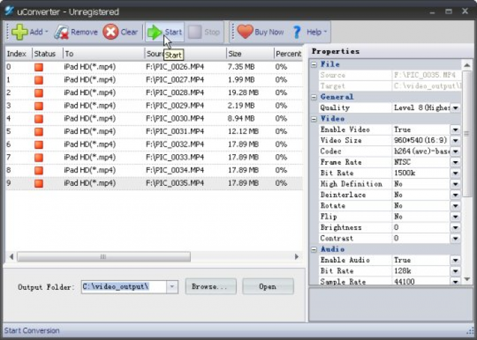Click red status icon for PIC_0028.MP4
This screenshot has height=340, width=477.
pyautogui.click(x=39, y=93)
